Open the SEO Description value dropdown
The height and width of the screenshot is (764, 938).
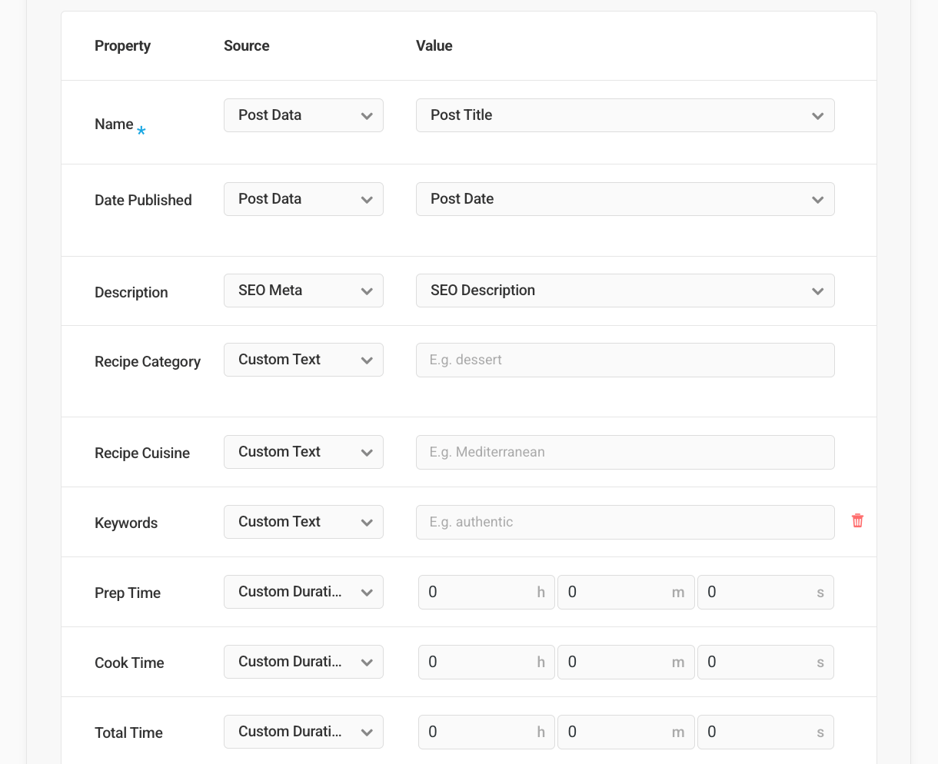625,290
